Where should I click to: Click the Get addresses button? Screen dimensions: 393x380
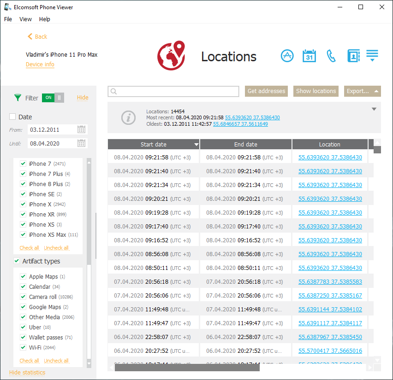(266, 91)
